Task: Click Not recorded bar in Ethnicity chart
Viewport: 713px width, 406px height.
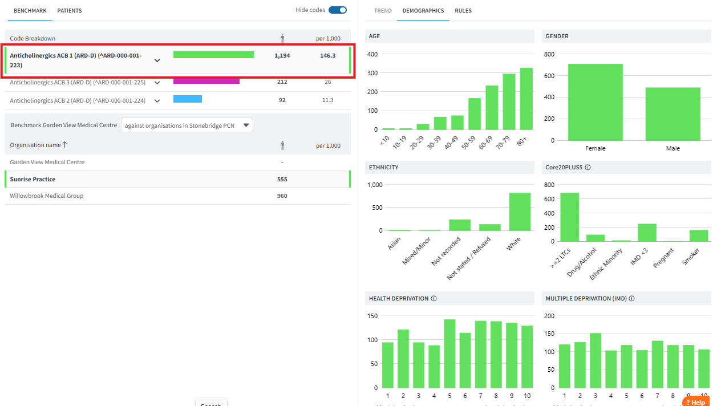Action: pyautogui.click(x=460, y=225)
